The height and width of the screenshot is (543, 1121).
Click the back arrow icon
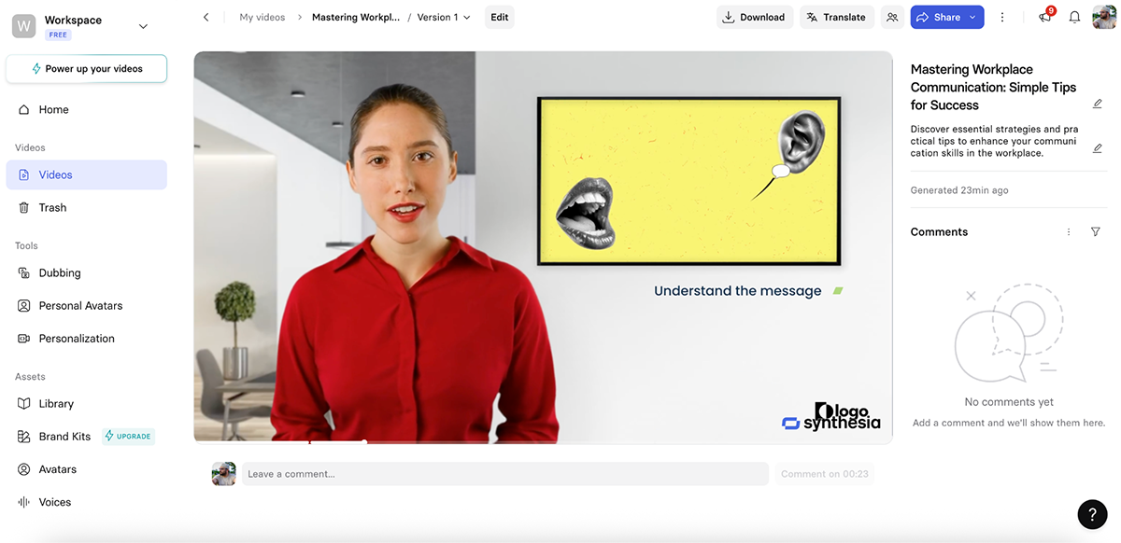coord(206,17)
